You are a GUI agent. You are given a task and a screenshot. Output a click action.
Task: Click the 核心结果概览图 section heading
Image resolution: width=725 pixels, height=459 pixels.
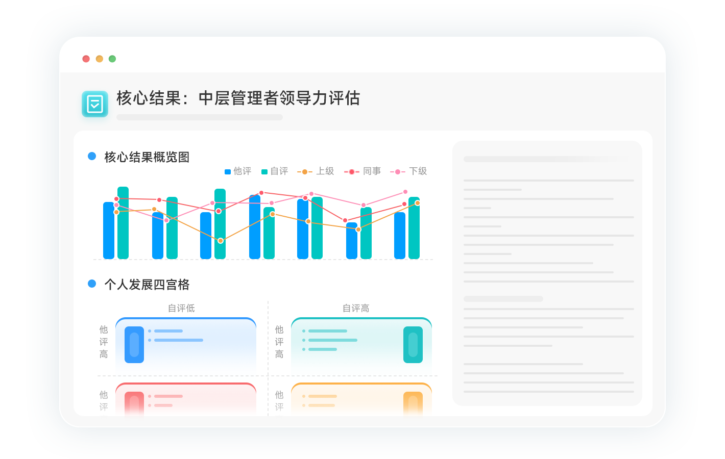click(x=147, y=157)
